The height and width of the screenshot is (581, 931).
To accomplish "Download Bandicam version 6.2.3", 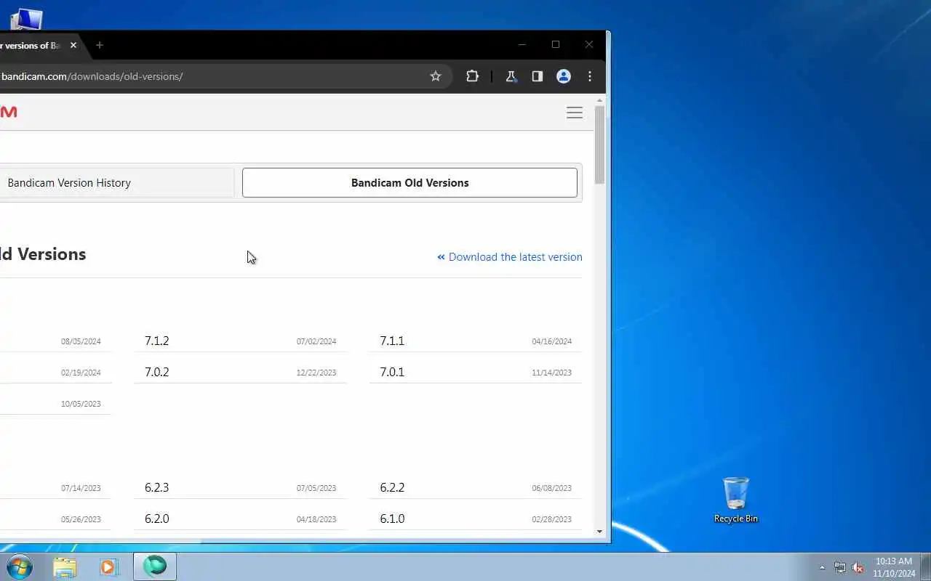I will pyautogui.click(x=157, y=487).
